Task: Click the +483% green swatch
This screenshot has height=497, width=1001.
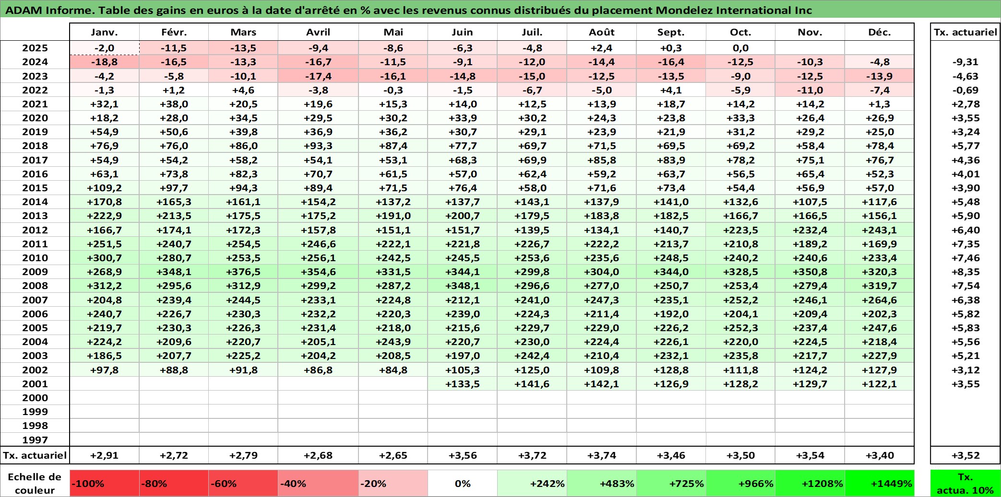Action: [x=601, y=483]
